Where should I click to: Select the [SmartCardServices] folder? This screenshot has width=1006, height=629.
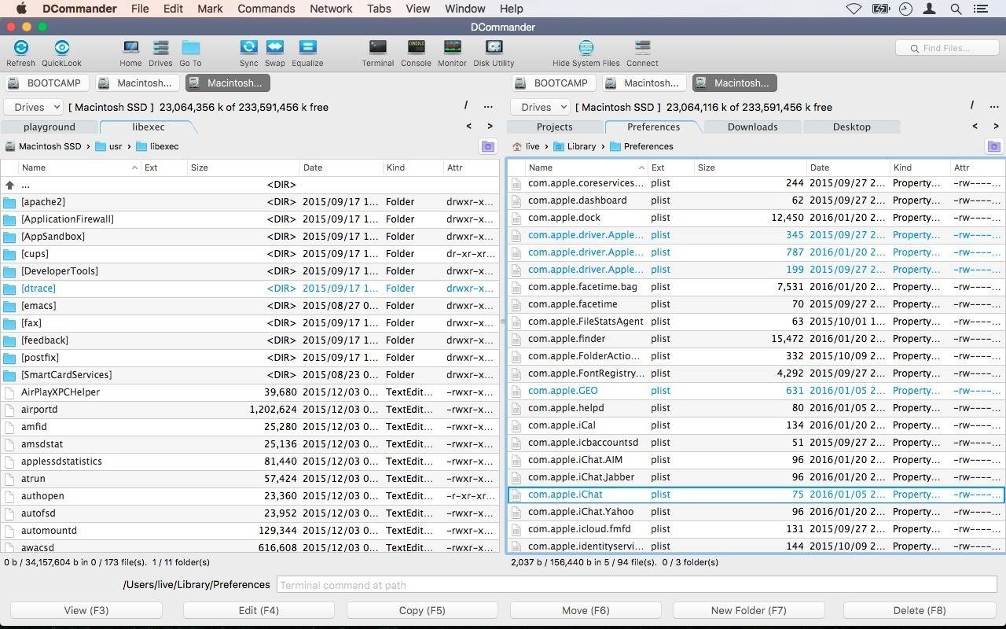click(250, 375)
